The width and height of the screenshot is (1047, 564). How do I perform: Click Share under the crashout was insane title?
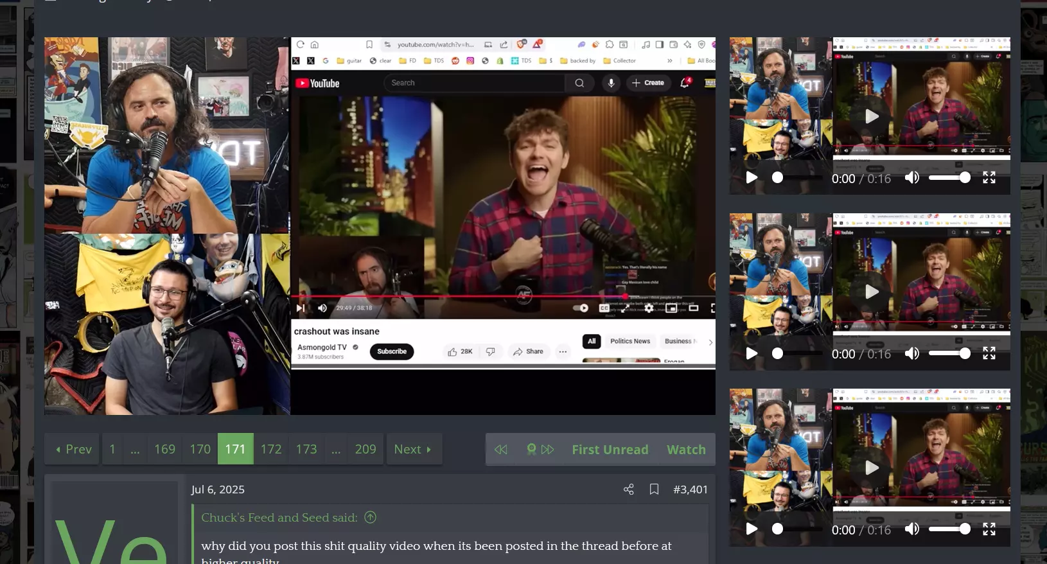tap(528, 351)
